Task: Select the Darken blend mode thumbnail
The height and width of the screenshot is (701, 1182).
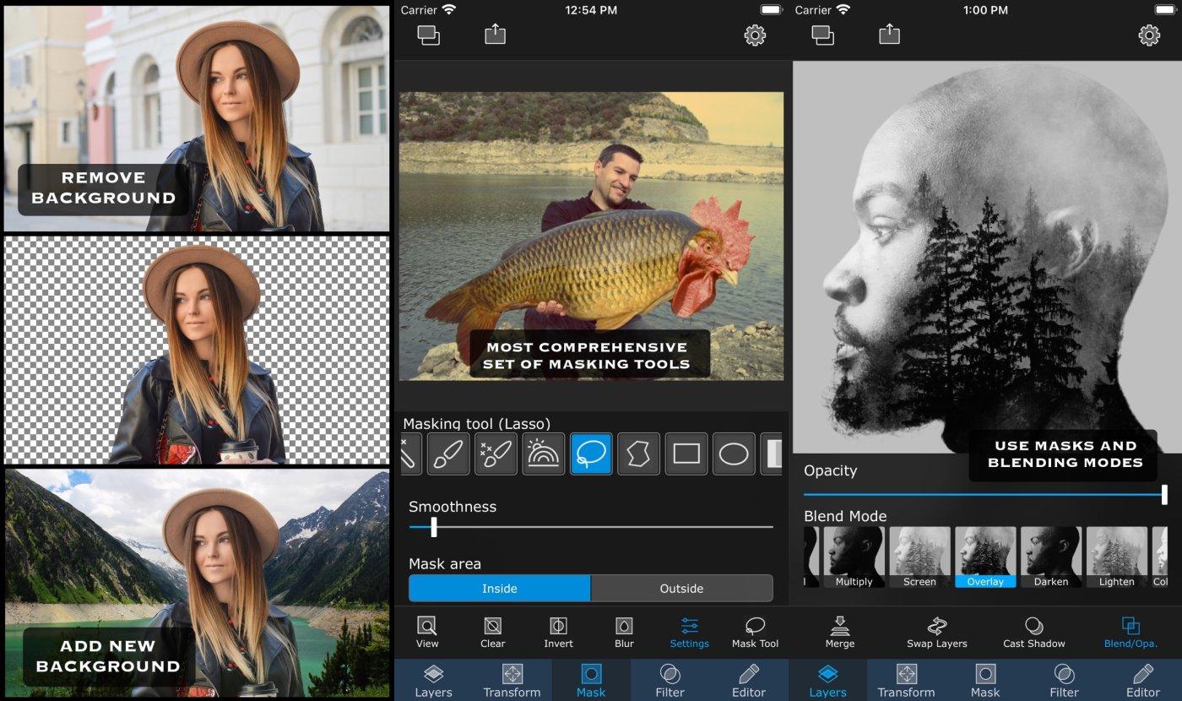Action: point(1051,557)
